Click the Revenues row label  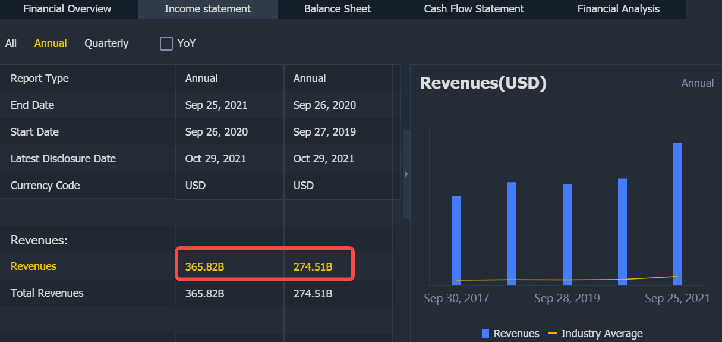click(x=34, y=266)
